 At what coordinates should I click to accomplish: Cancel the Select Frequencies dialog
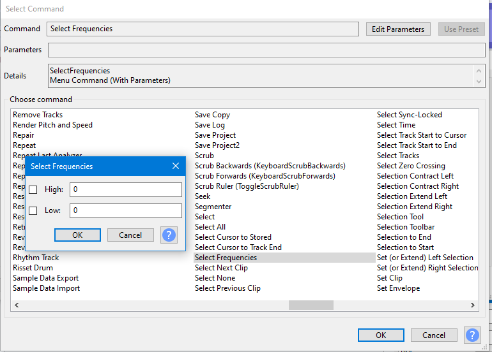(130, 235)
